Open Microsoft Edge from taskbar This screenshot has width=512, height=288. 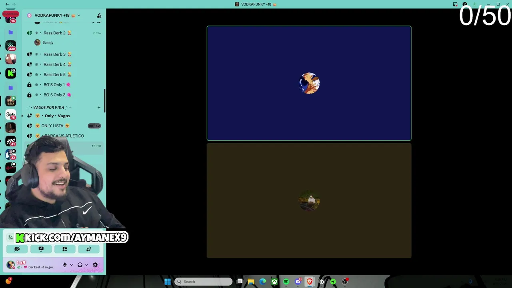point(262,282)
